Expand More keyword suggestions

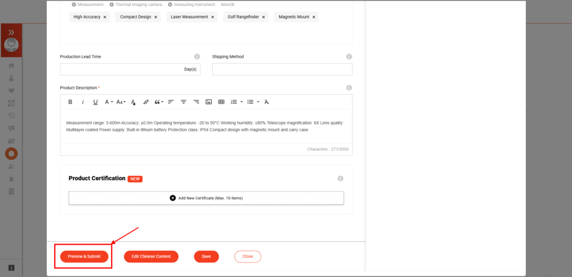tap(227, 4)
